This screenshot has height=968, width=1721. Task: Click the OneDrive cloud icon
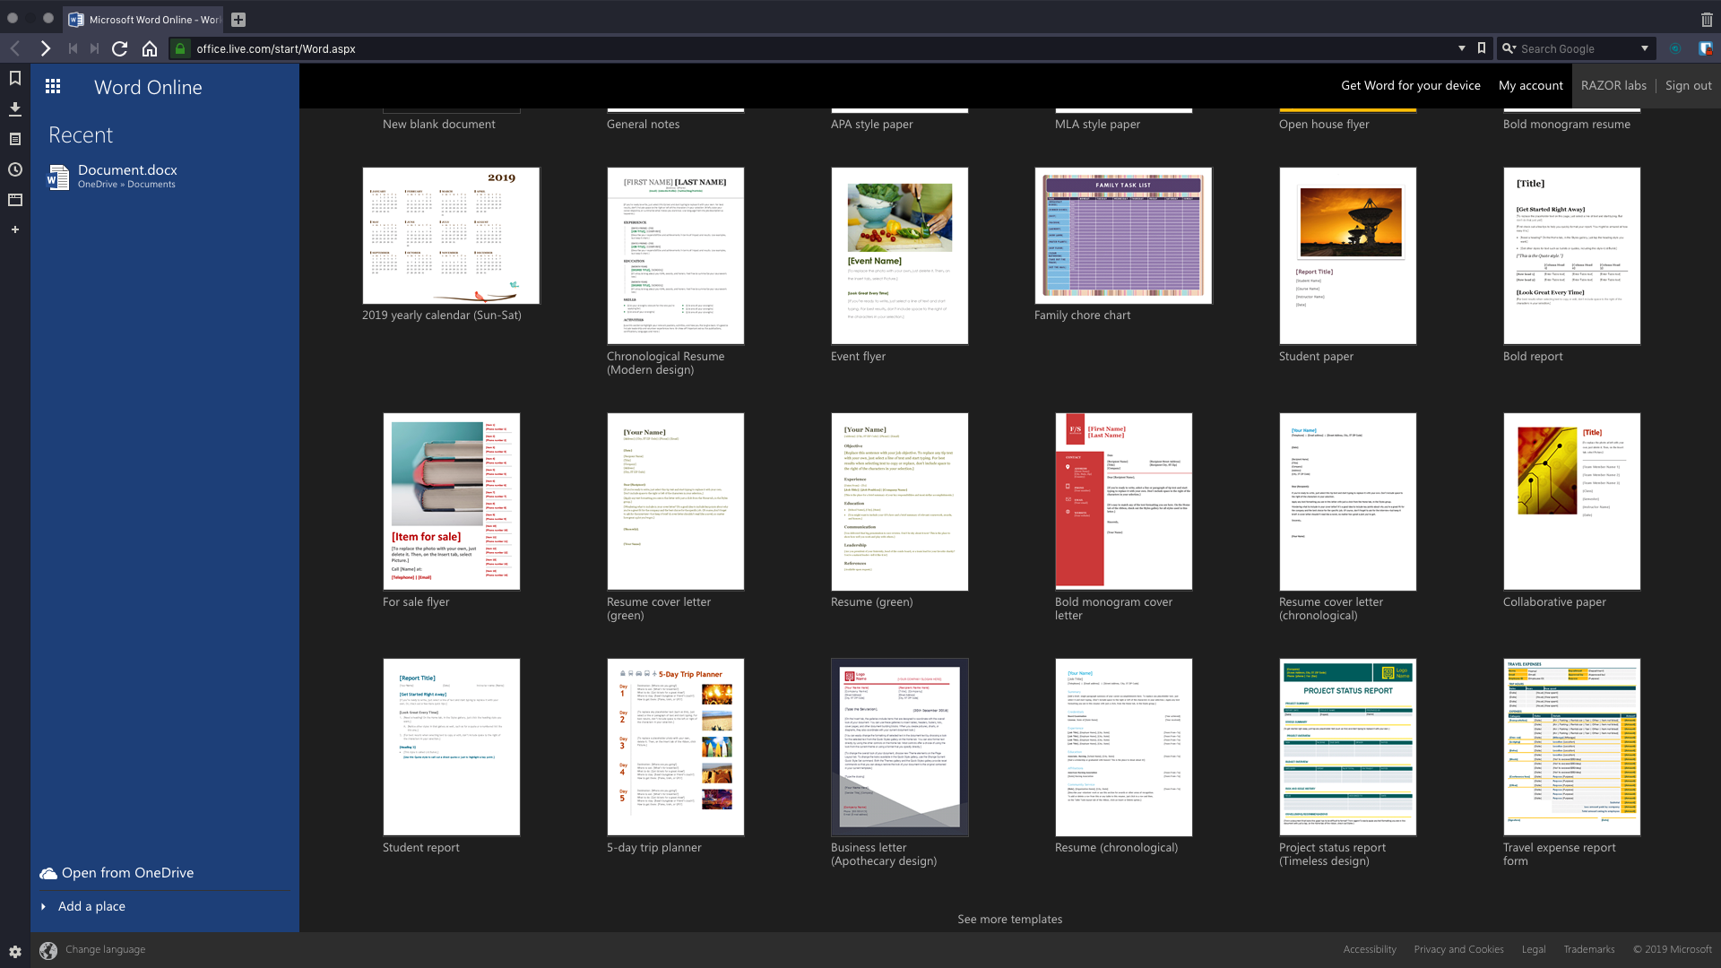coord(48,873)
